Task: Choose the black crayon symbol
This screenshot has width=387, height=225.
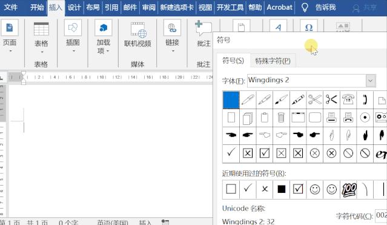Action: 298,100
